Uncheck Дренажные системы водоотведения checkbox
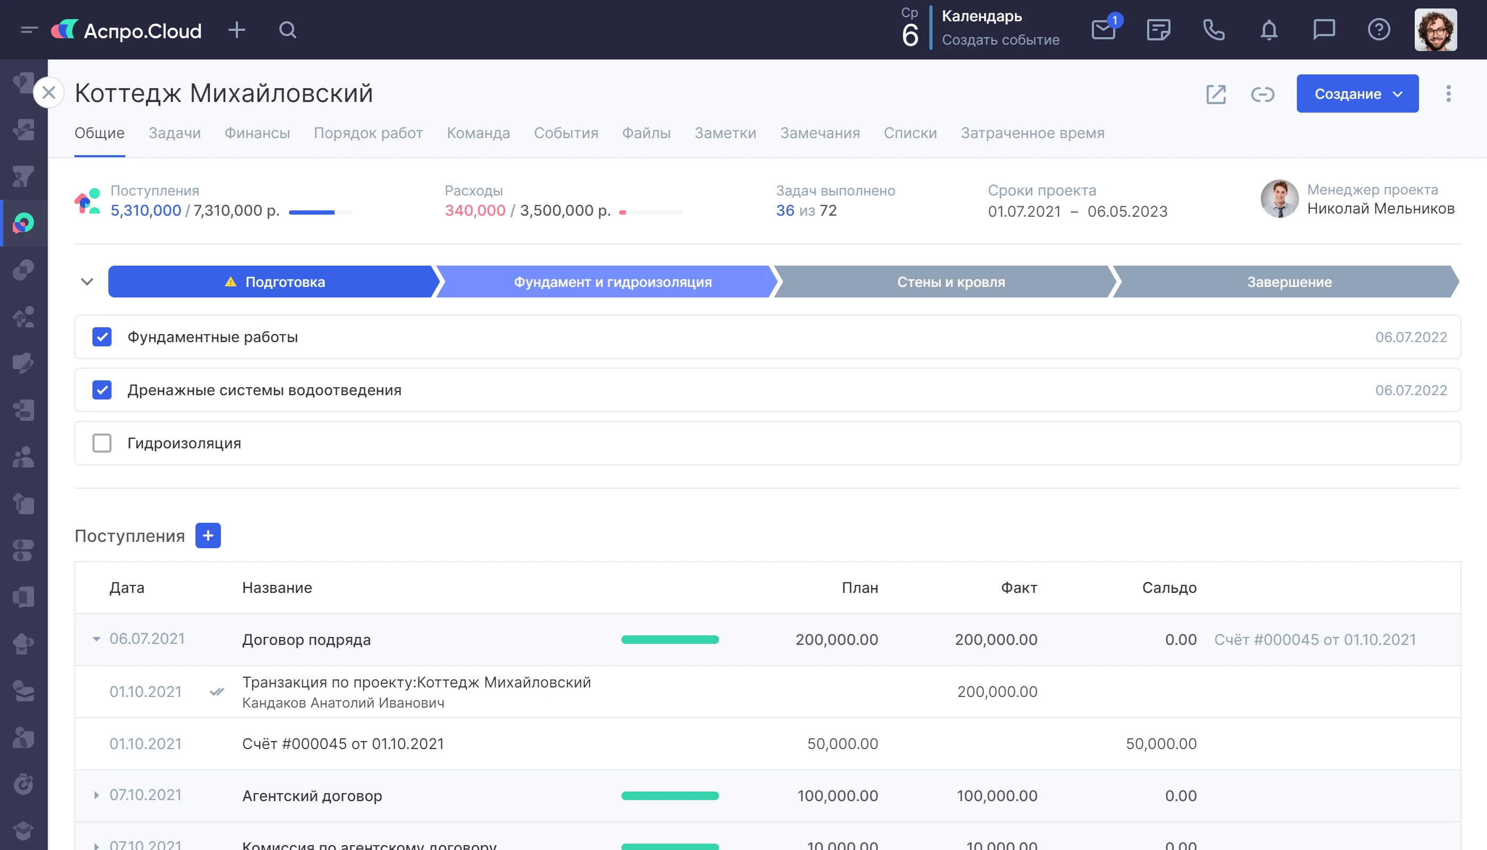Image resolution: width=1487 pixels, height=850 pixels. (102, 390)
